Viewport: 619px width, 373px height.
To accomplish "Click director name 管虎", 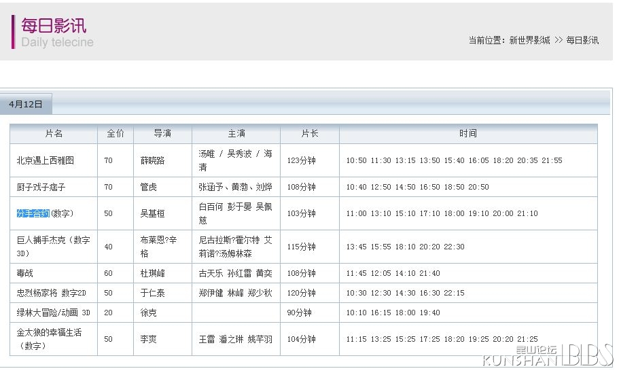I will click(148, 187).
